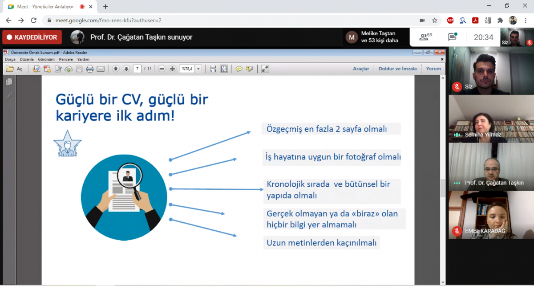Select the EMEL KARADAĞ video tile
Image resolution: width=534 pixels, height=286 pixels.
pyautogui.click(x=491, y=215)
